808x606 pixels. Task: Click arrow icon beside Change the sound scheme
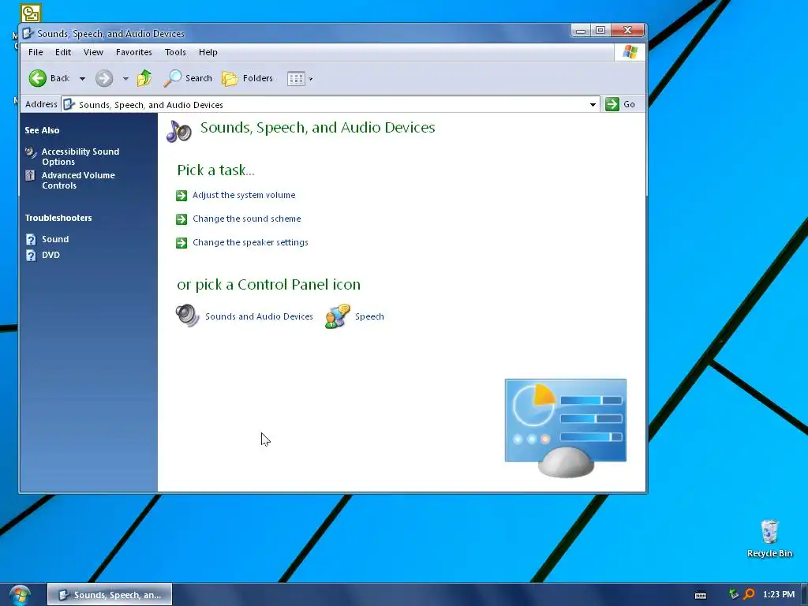[x=181, y=219]
